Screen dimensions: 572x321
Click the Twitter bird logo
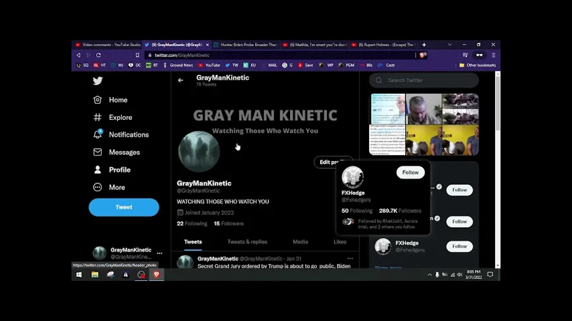click(97, 81)
